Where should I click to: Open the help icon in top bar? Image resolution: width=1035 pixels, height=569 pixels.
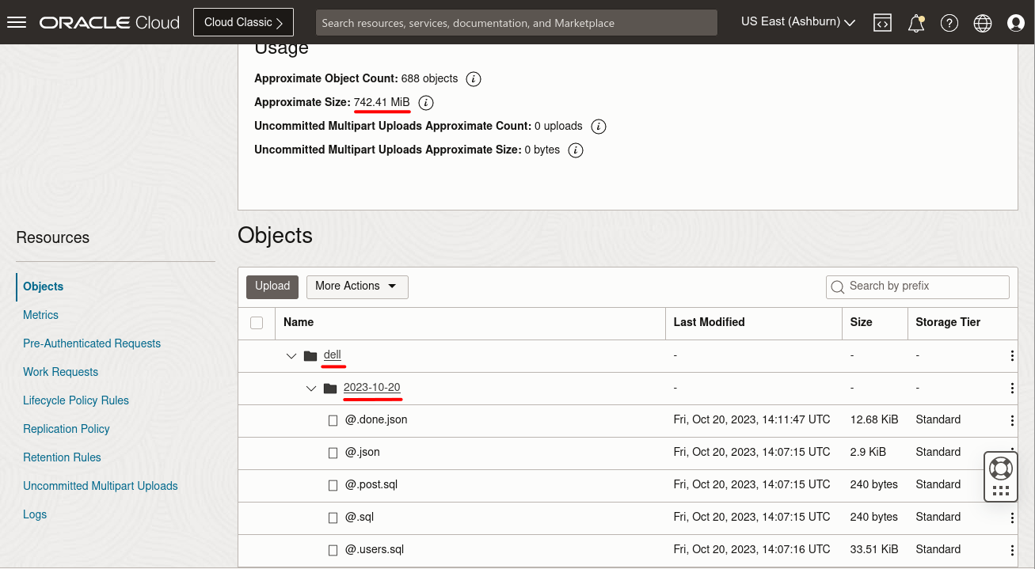point(949,22)
